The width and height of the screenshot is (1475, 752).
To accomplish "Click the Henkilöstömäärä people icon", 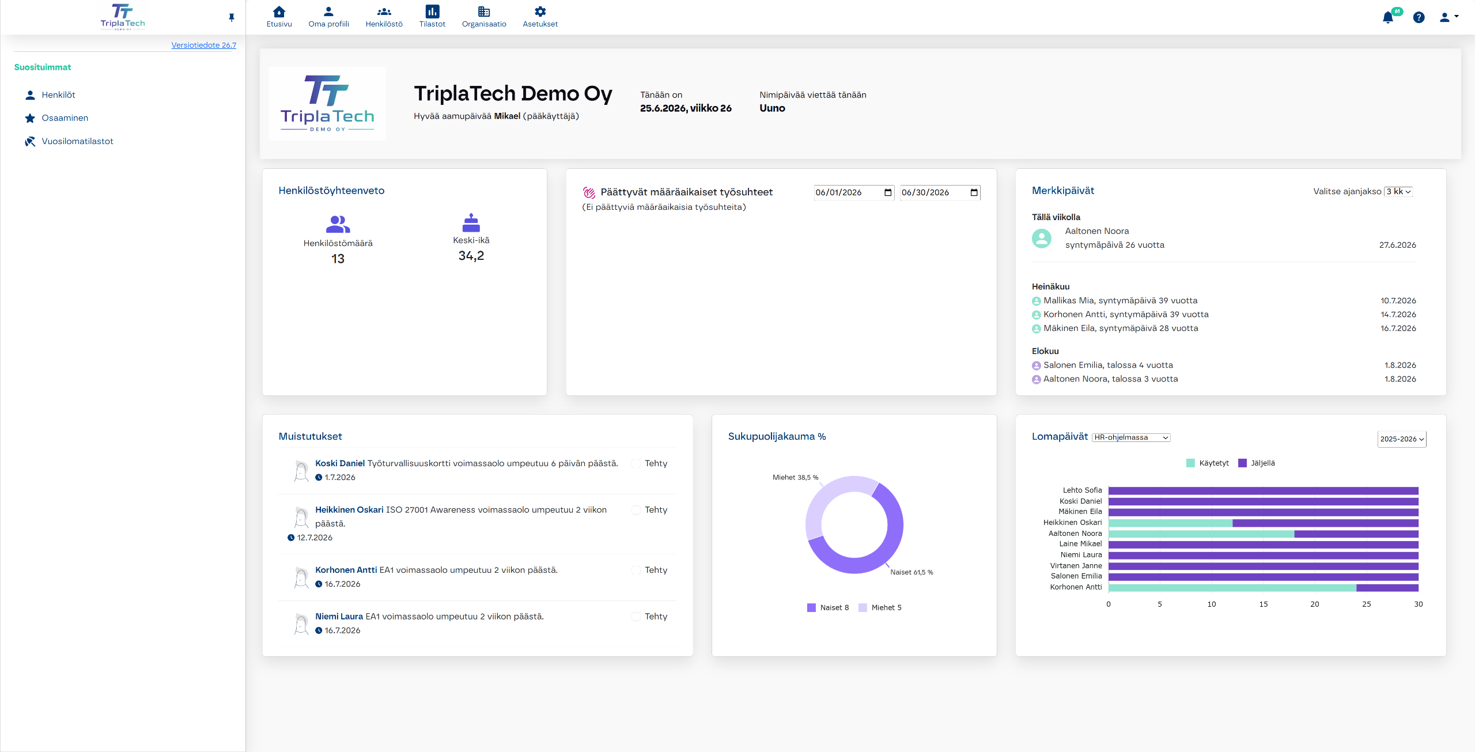I will click(x=338, y=224).
